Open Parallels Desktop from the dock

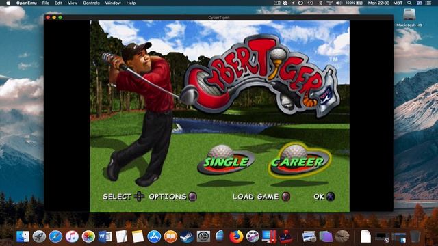coord(269,236)
